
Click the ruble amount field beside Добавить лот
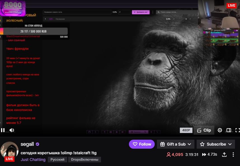tap(124, 12)
